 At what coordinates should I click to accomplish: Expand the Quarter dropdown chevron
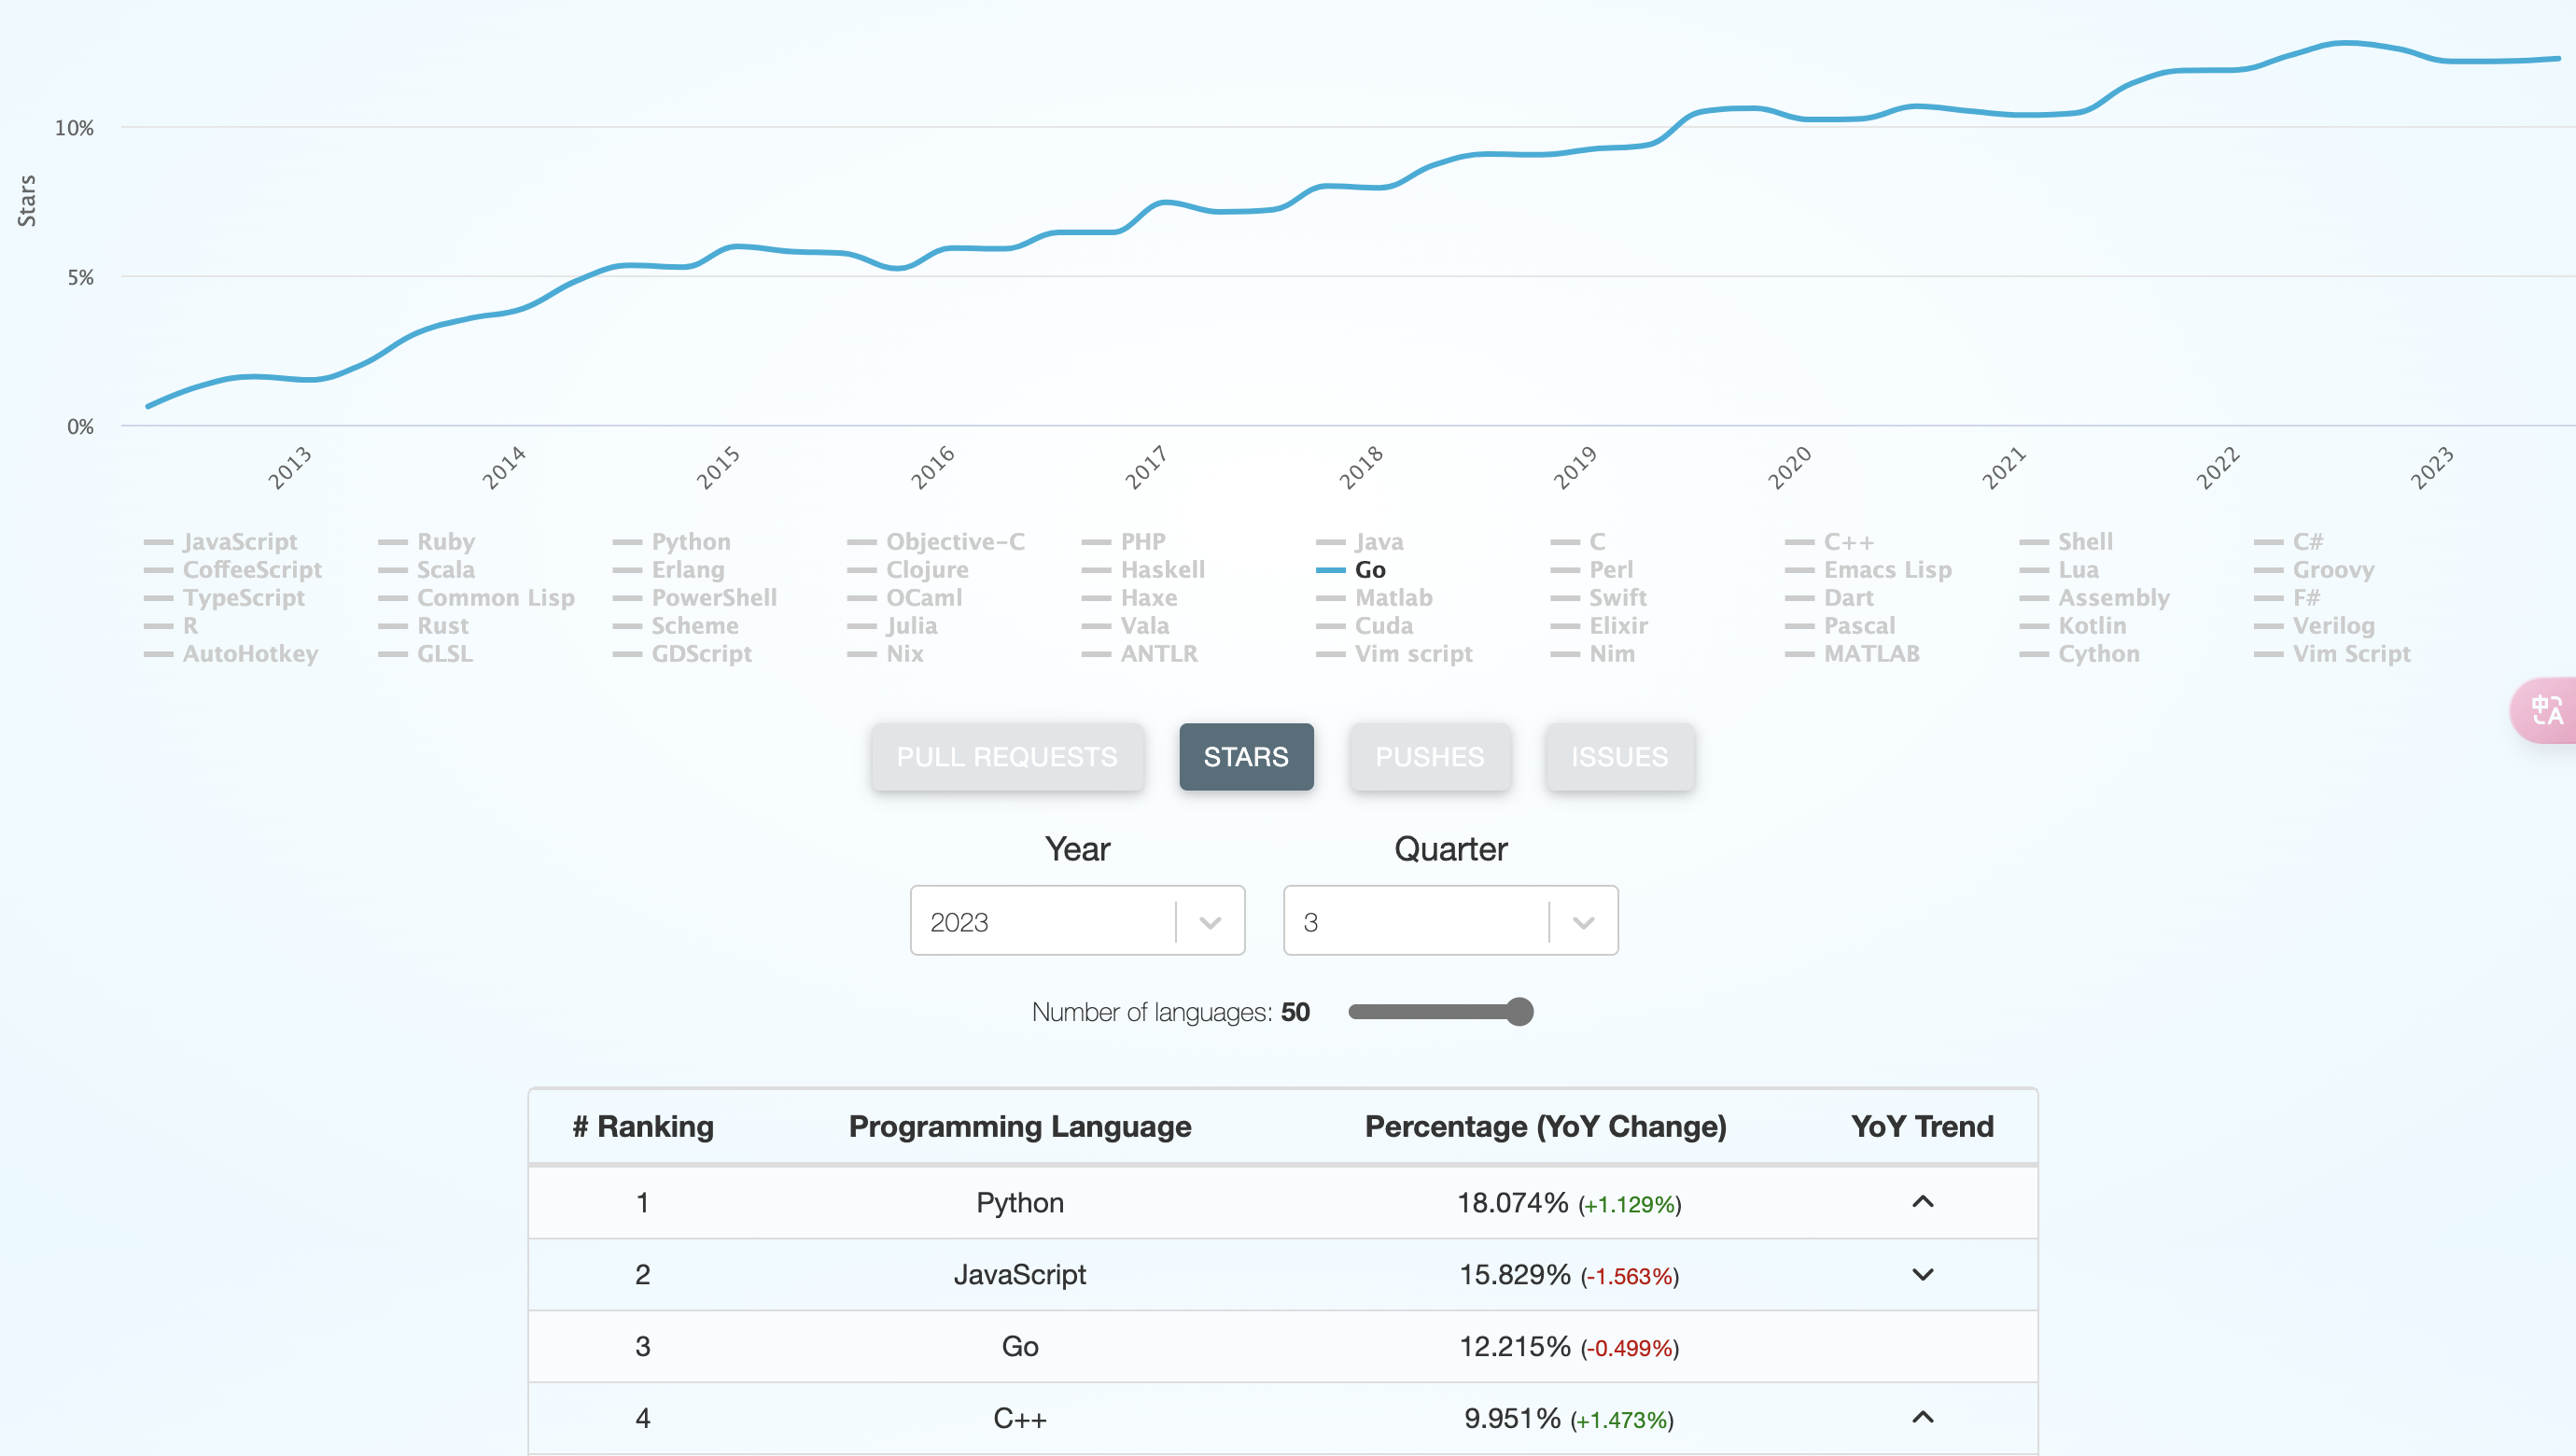click(1583, 922)
